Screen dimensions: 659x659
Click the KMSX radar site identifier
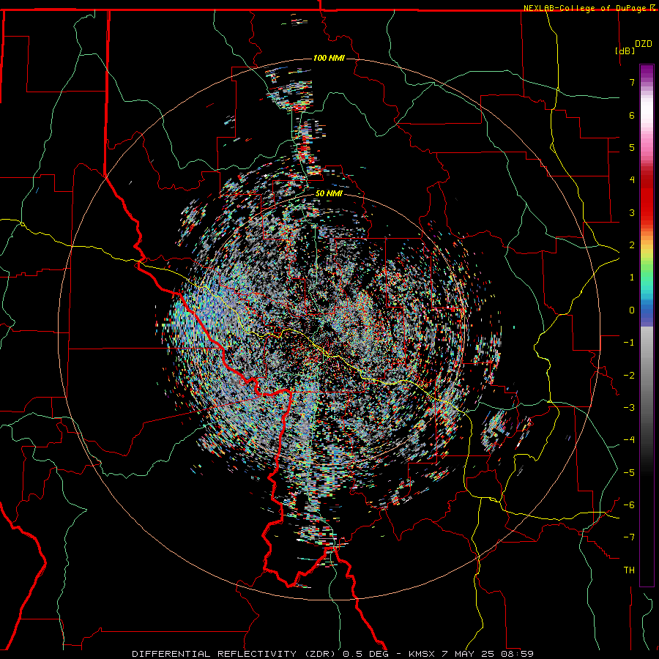[422, 654]
